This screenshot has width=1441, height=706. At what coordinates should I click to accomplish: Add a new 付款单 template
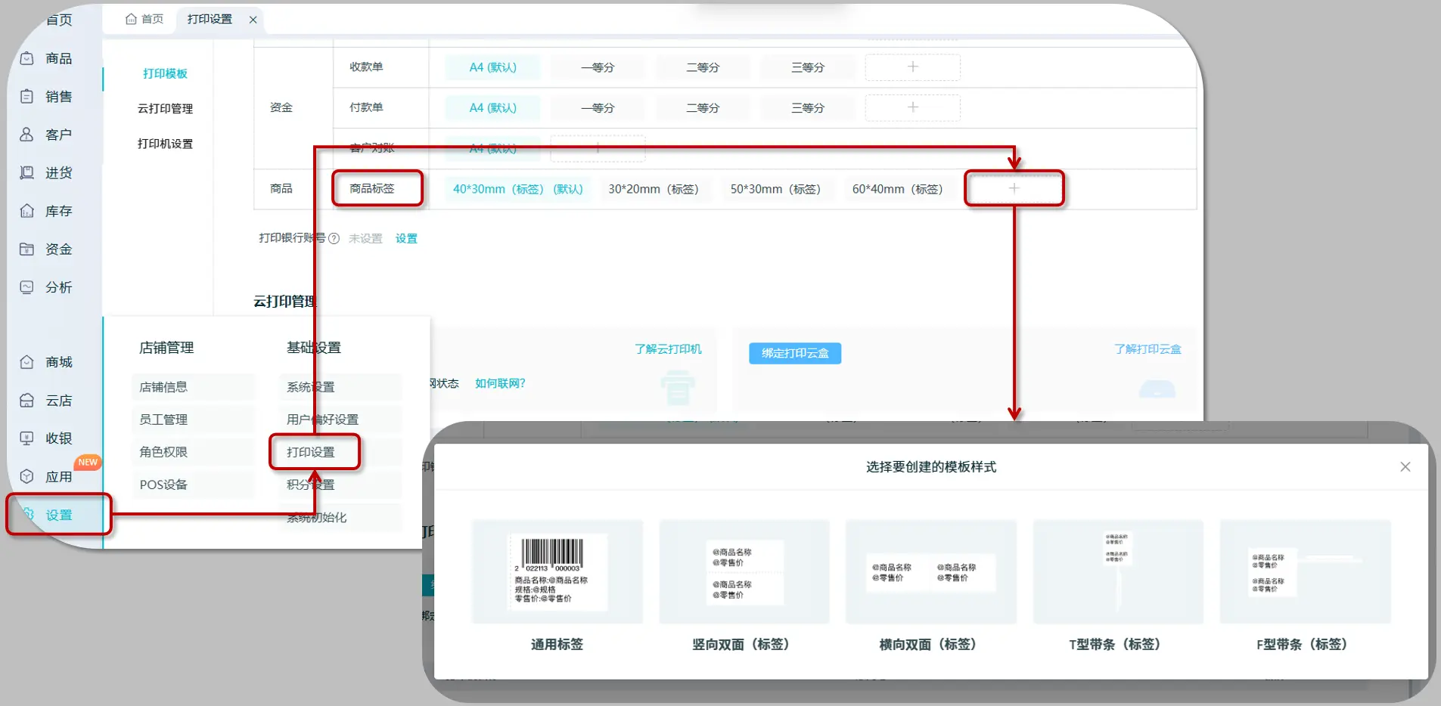coord(913,107)
